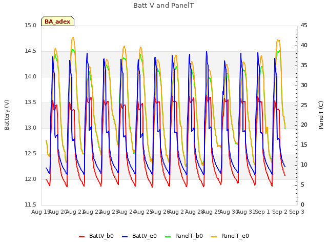Click the 13.5 battery axis tick label
The width and height of the screenshot is (328, 246).
31,102
